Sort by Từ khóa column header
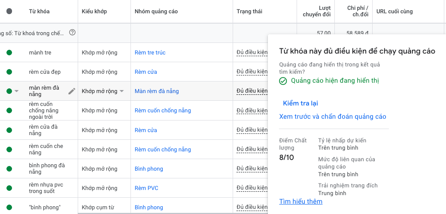446x214 pixels. (39, 12)
